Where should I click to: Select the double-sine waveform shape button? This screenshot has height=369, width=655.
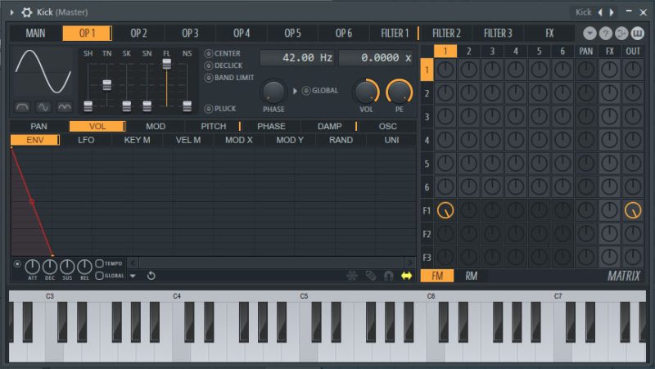click(x=65, y=107)
